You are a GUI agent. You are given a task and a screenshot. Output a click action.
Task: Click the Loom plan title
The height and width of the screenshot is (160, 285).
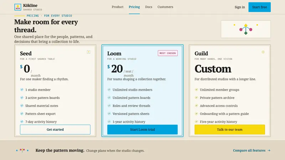coord(114,54)
